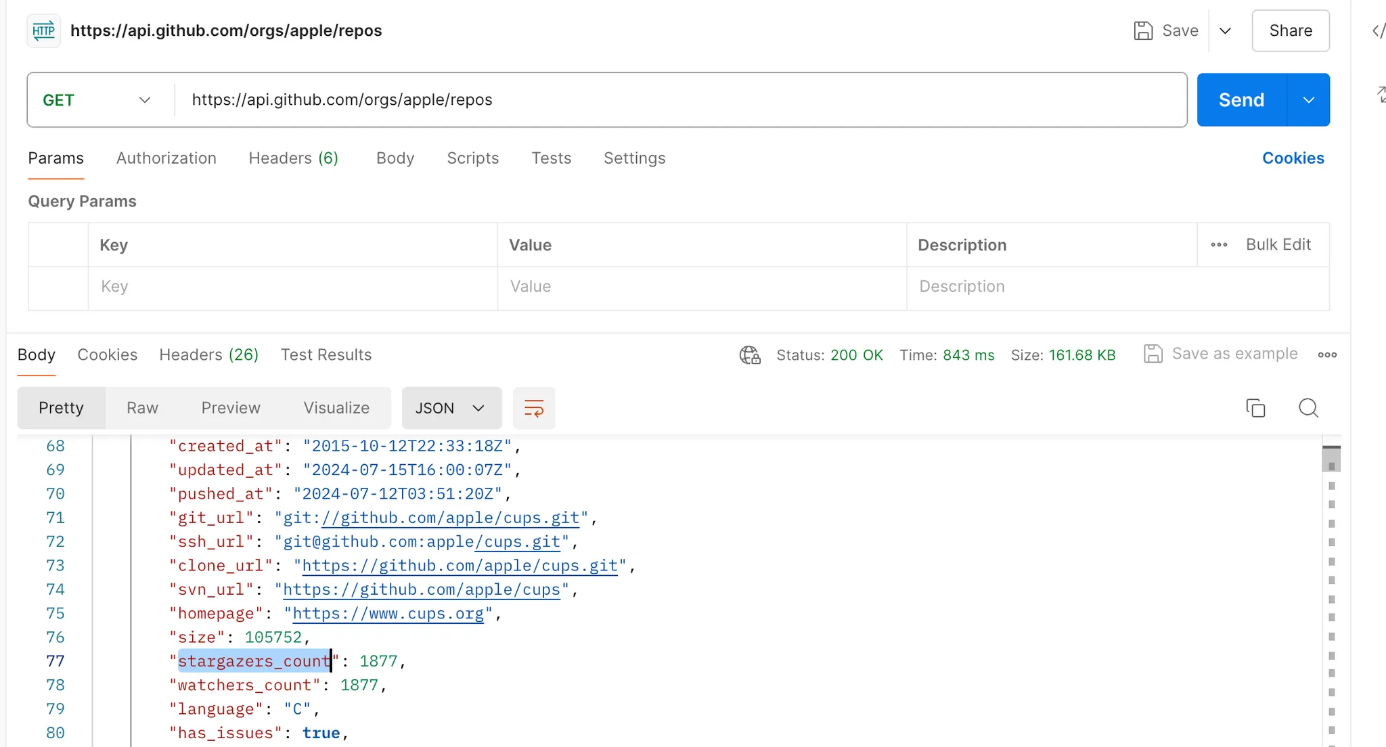Click the HTTP request type icon
The width and height of the screenshot is (1386, 747).
[x=43, y=30]
